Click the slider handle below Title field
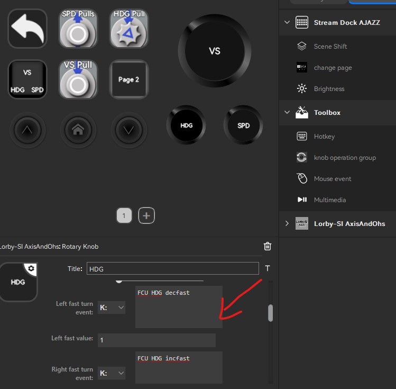396x389 pixels. coord(119,281)
